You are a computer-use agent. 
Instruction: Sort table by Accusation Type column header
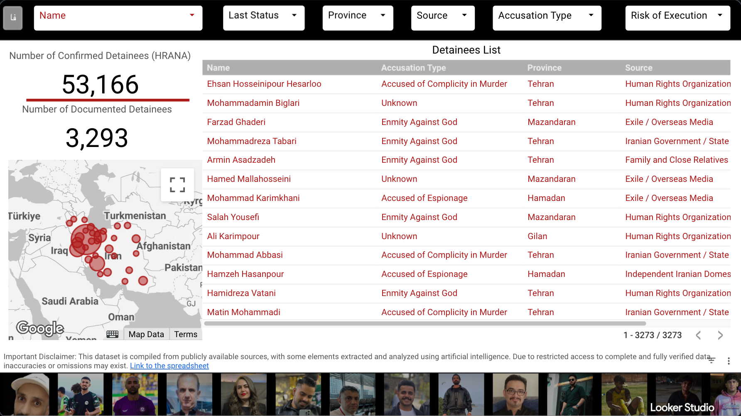point(413,68)
